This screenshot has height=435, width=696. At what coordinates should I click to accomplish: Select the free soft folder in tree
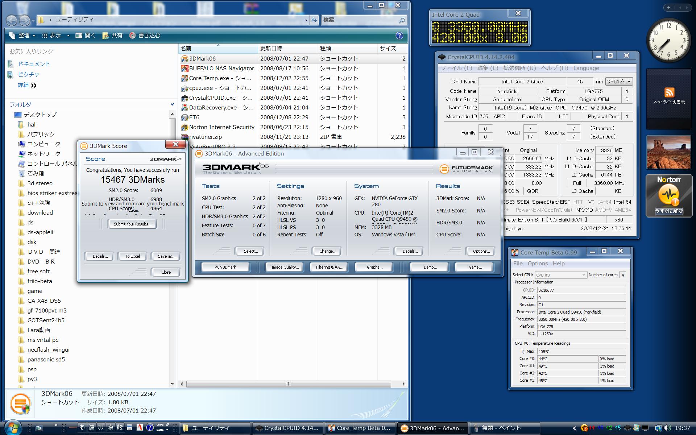38,272
